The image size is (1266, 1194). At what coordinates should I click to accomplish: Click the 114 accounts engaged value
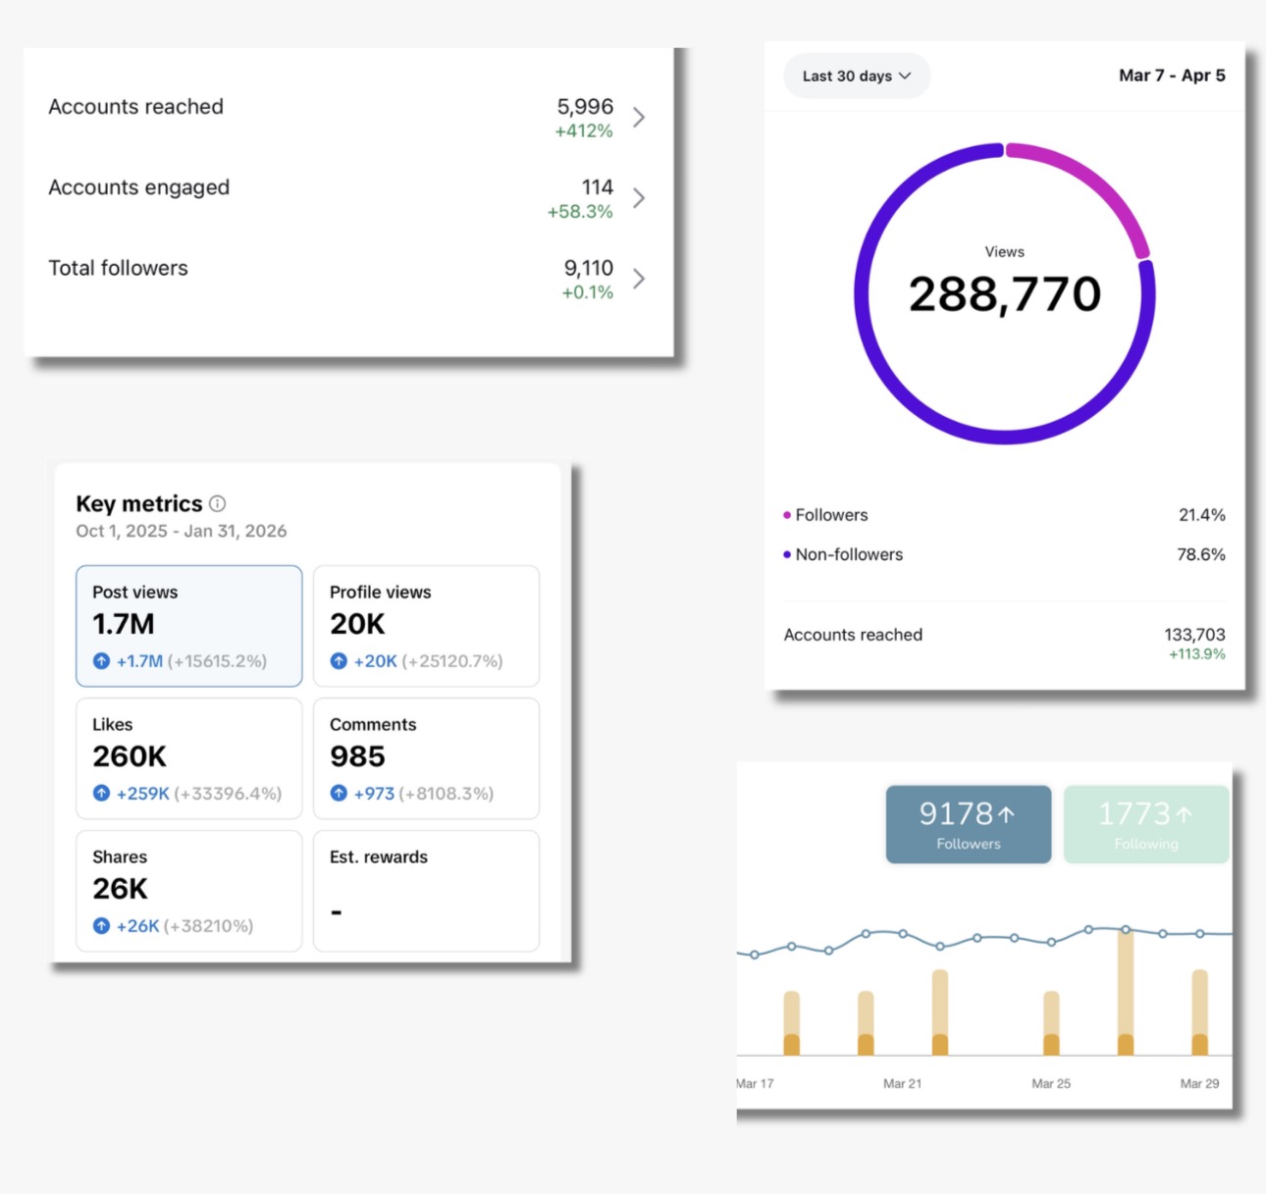coord(598,187)
